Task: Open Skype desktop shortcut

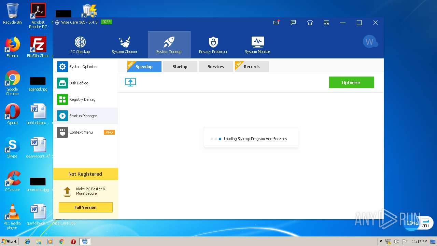Action: click(x=12, y=148)
